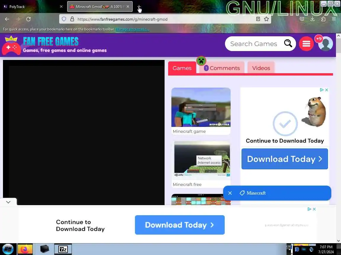Screen dimensions: 341x255
Task: Open the extensions puzzle icon
Action: click(x=323, y=19)
